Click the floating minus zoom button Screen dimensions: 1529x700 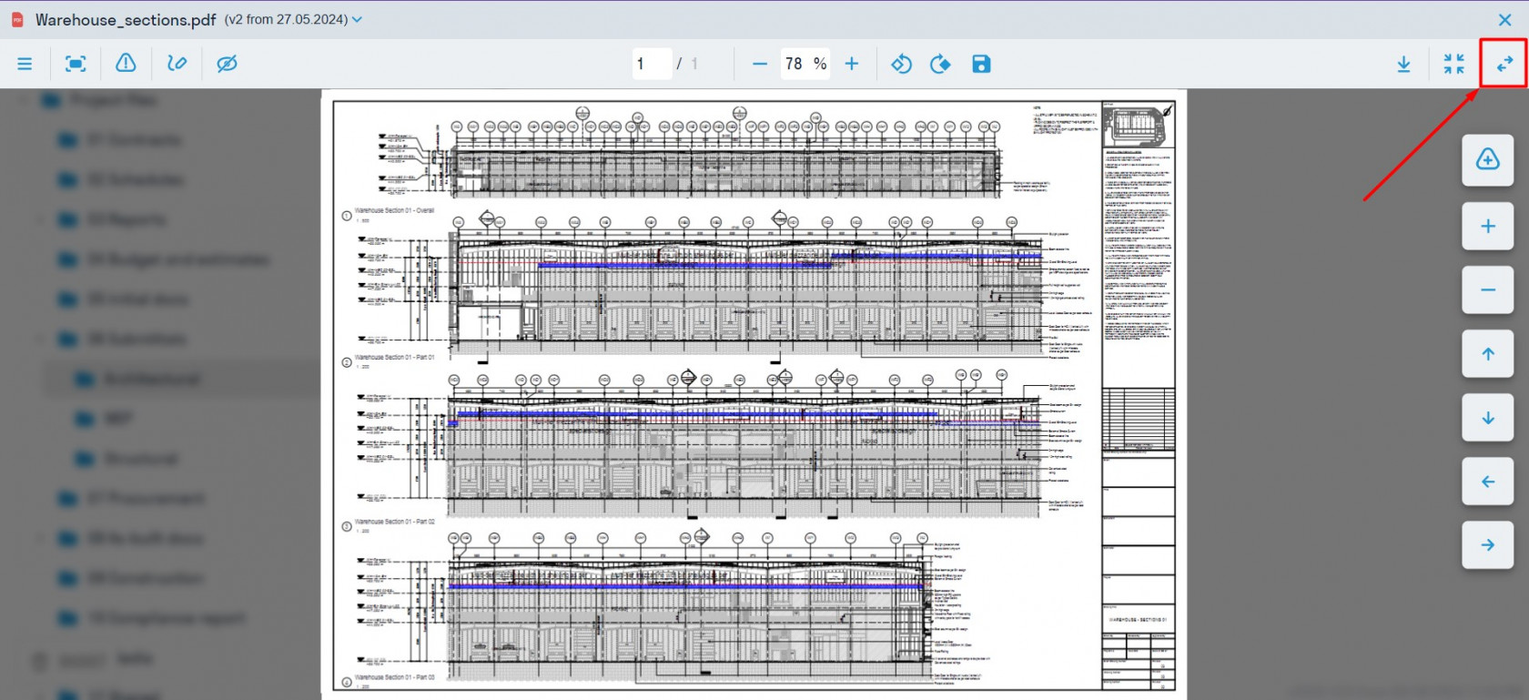1488,290
